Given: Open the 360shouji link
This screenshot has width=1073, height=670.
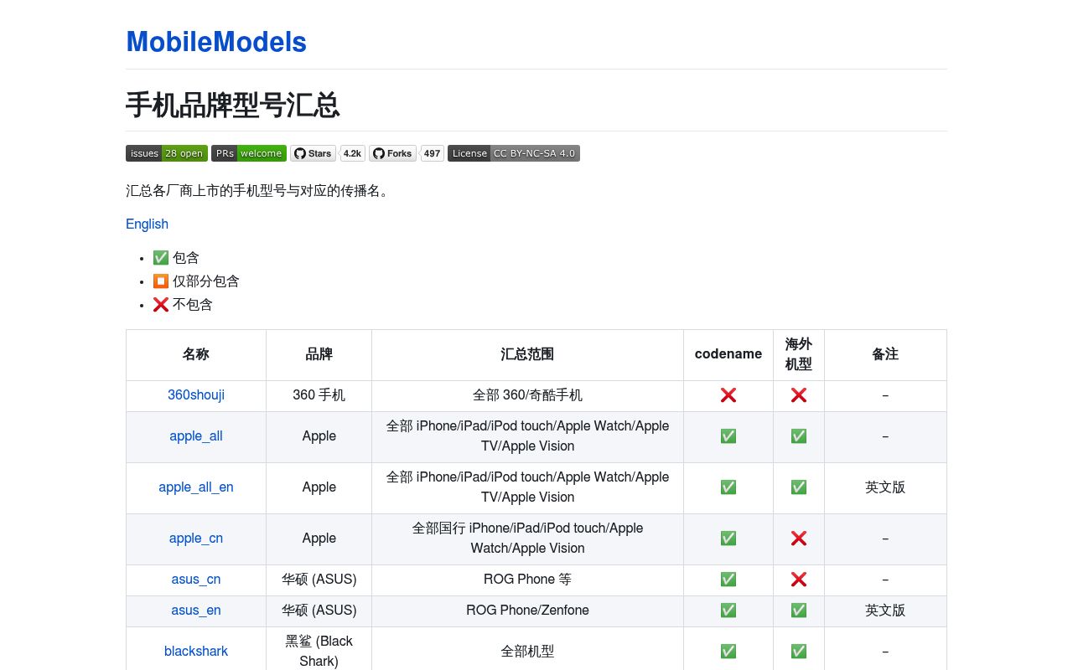Looking at the screenshot, I should pos(196,394).
